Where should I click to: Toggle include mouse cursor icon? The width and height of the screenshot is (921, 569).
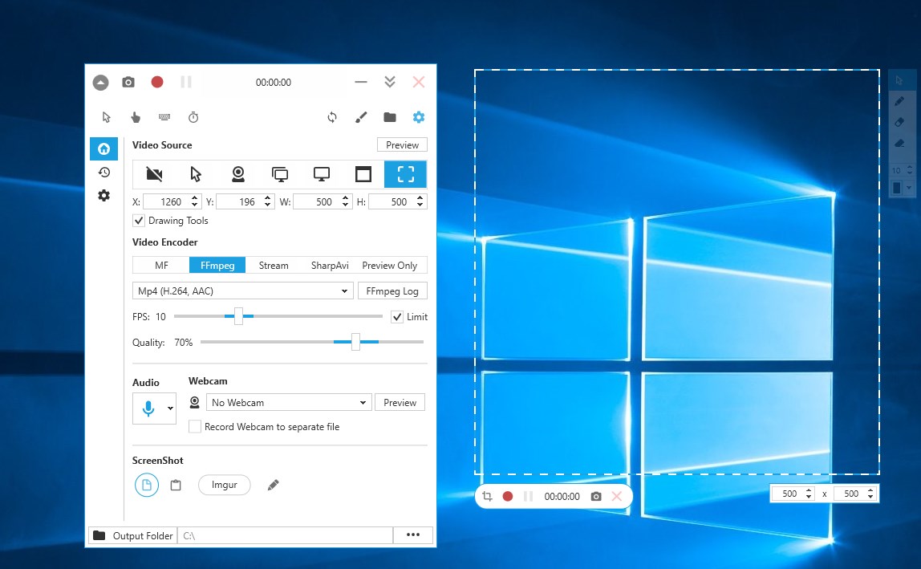coord(107,117)
